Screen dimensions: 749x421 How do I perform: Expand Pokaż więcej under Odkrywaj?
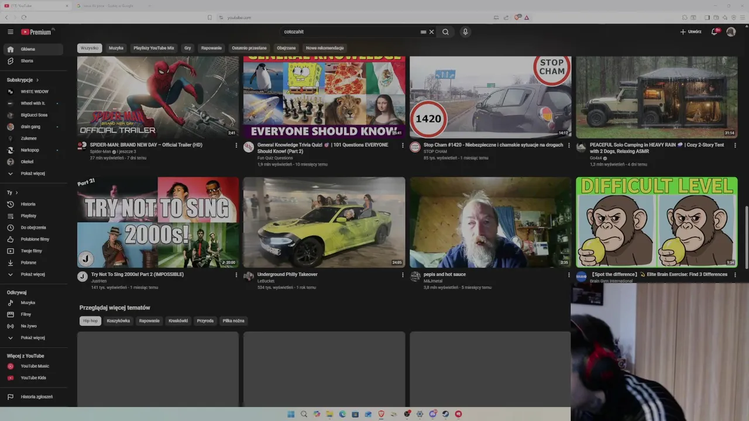[33, 337]
